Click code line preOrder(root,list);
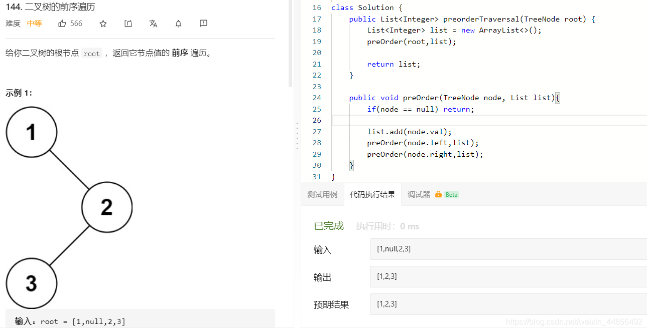Screen dimensions: 647x331 [x=412, y=42]
